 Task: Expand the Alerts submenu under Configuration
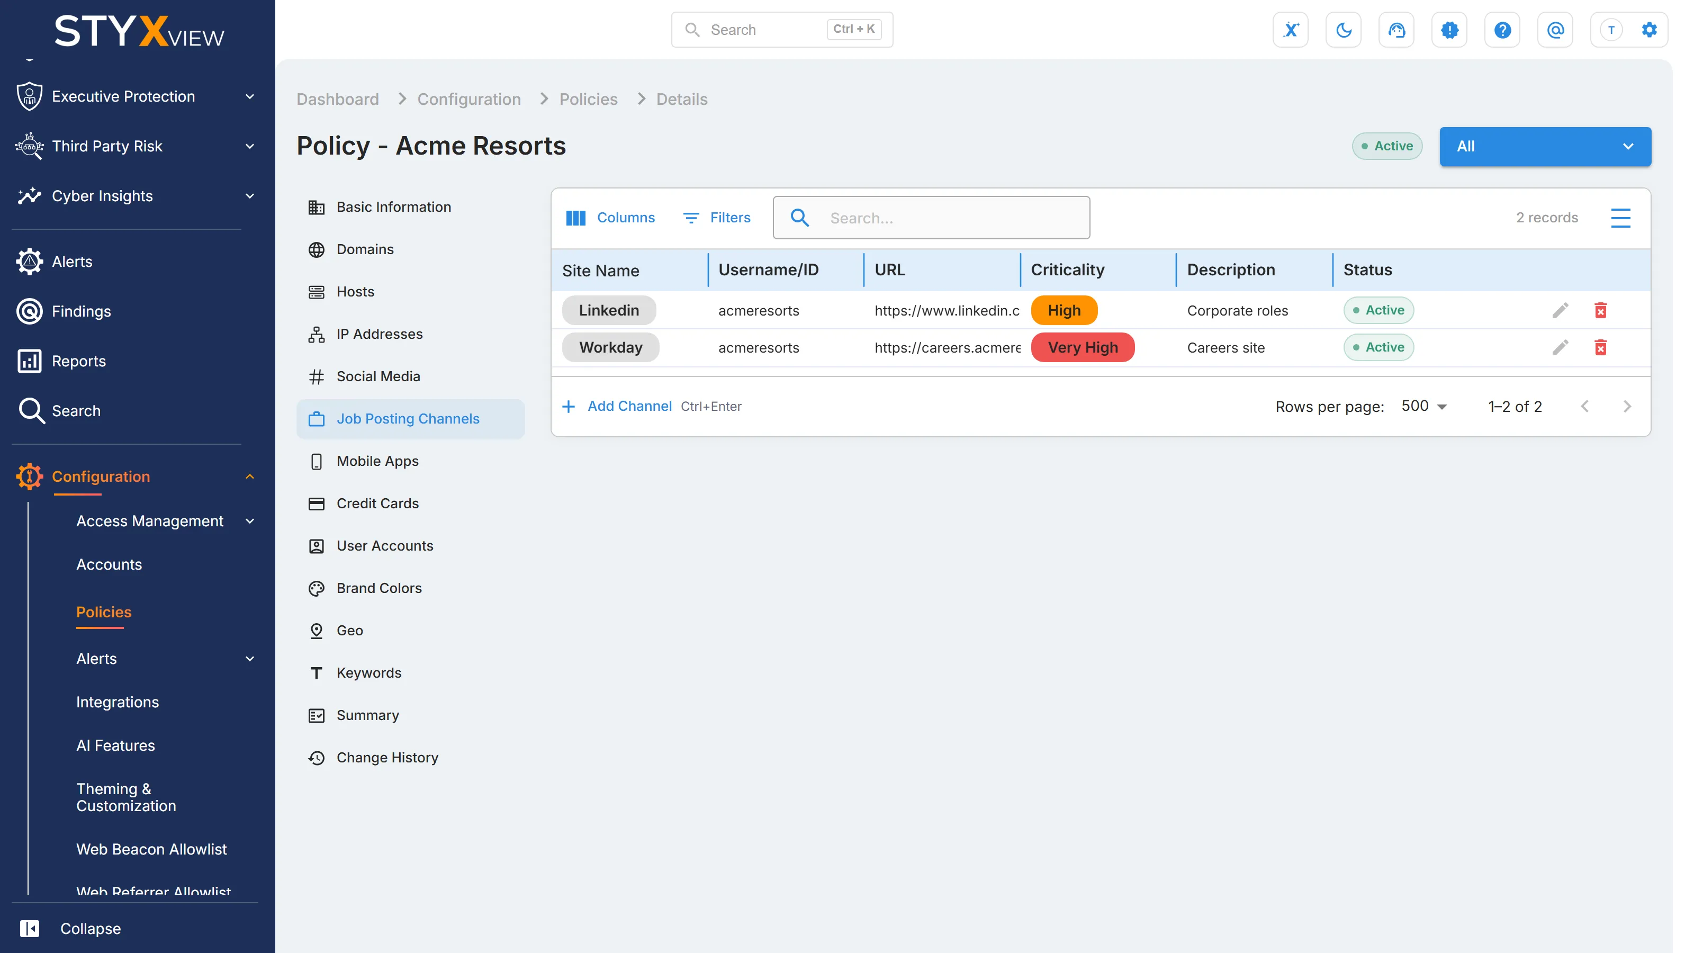[x=166, y=658]
